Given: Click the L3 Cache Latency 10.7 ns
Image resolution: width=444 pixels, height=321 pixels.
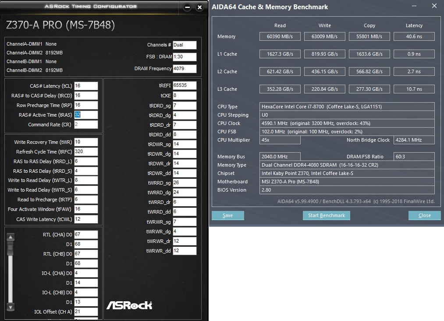Looking at the screenshot, I should click(414, 89).
